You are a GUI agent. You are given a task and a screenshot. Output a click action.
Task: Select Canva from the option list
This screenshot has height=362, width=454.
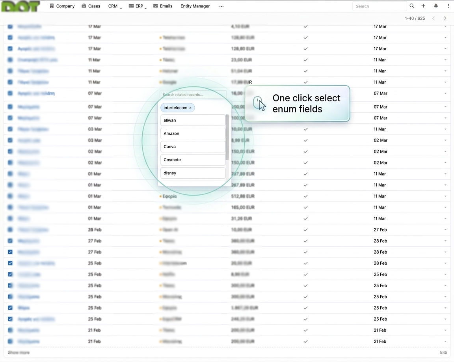click(x=193, y=147)
